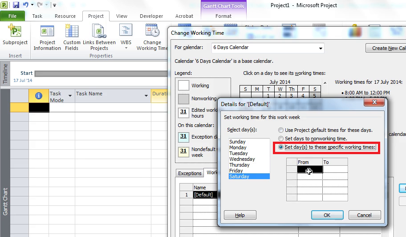Switch to the View ribbon tab

pyautogui.click(x=122, y=16)
